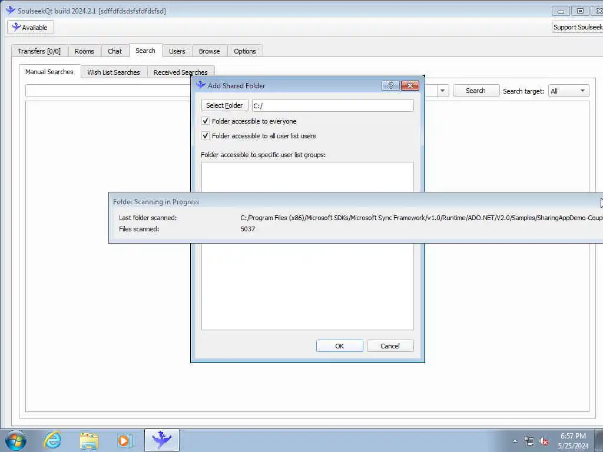Click the Support Soulseek button
The image size is (603, 452).
tap(578, 27)
